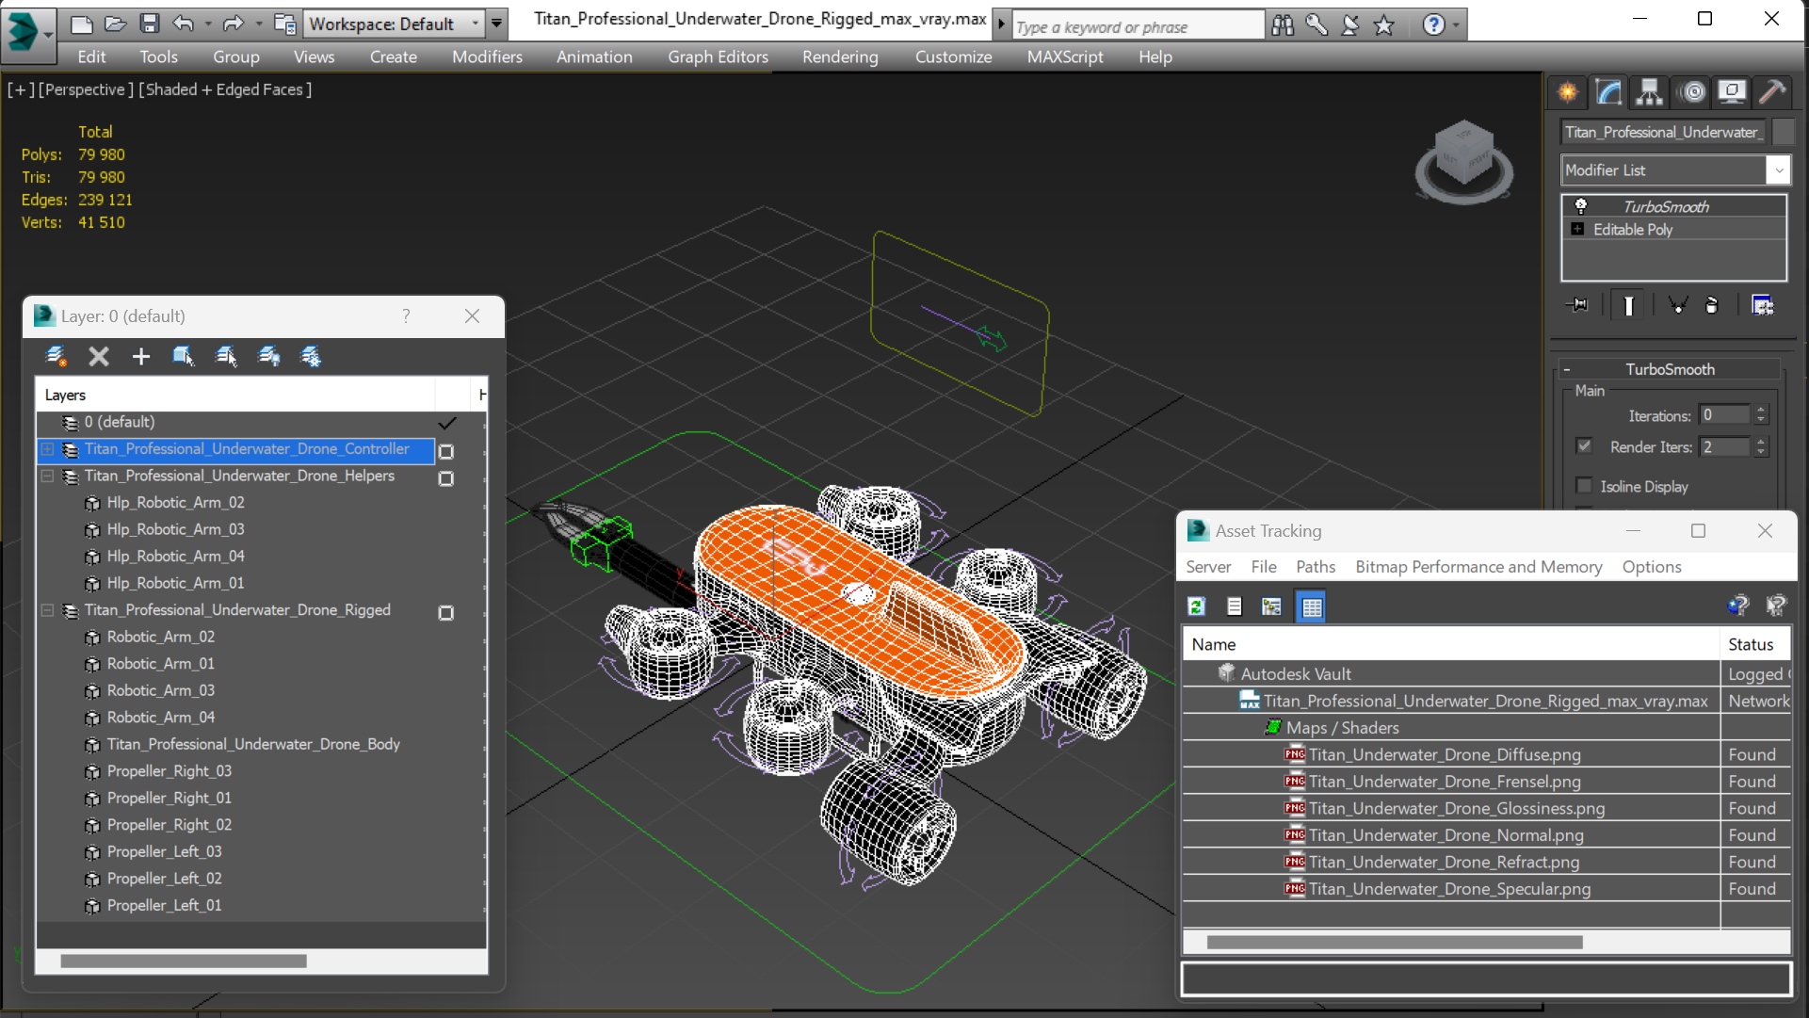Switch Asset Tracking to table view icon
This screenshot has height=1018, width=1809.
1311,606
